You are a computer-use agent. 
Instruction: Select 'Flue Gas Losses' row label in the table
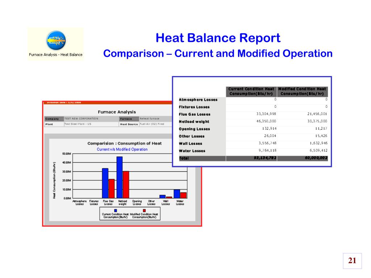pyautogui.click(x=195, y=114)
